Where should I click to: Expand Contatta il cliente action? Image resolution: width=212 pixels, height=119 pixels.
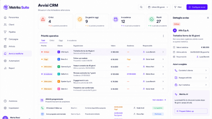coord(191,71)
